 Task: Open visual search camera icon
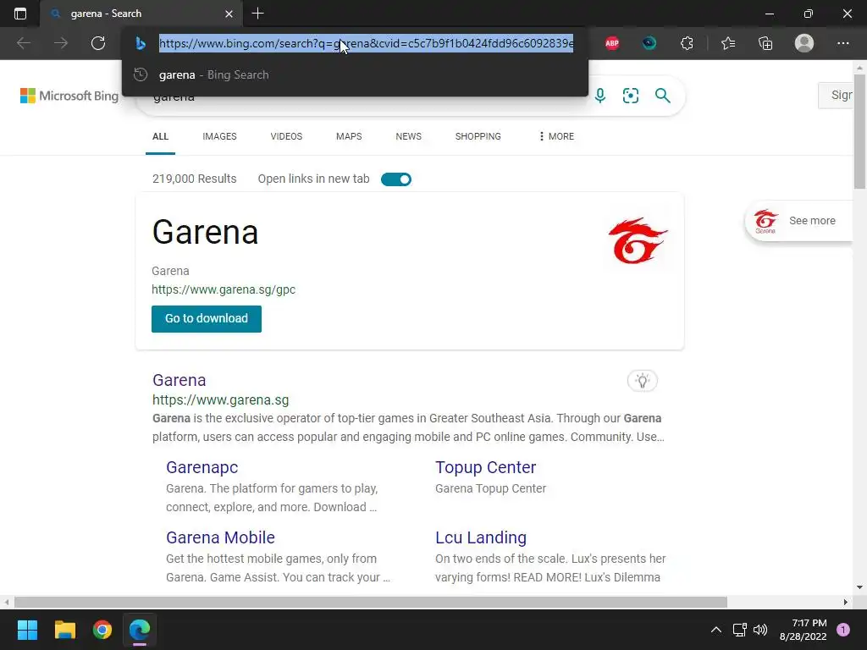pyautogui.click(x=630, y=96)
